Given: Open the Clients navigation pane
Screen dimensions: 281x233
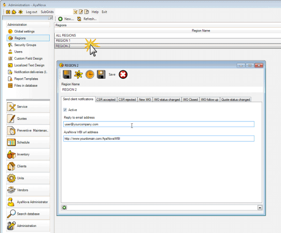Looking at the screenshot, I should tap(28, 166).
